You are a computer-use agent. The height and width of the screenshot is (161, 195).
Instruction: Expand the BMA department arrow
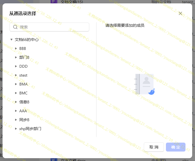tap(16, 84)
